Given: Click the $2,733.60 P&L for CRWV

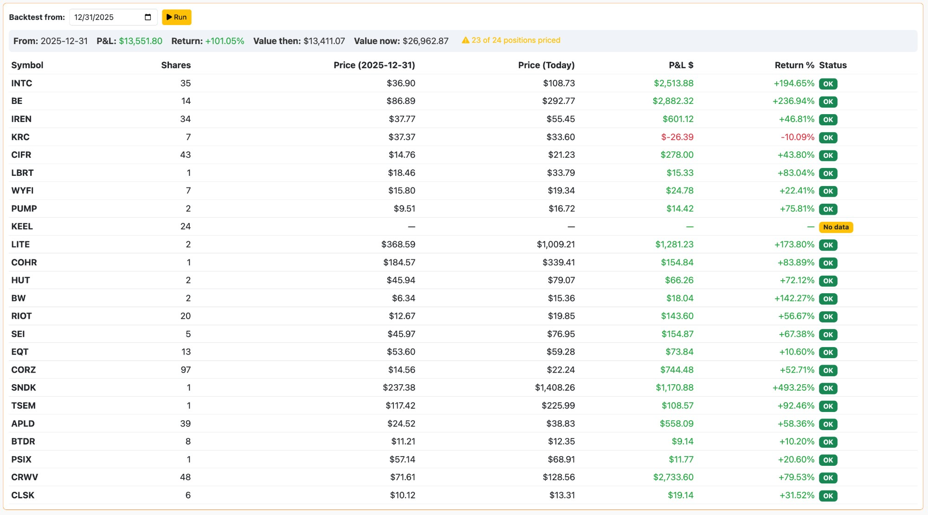Looking at the screenshot, I should [673, 477].
